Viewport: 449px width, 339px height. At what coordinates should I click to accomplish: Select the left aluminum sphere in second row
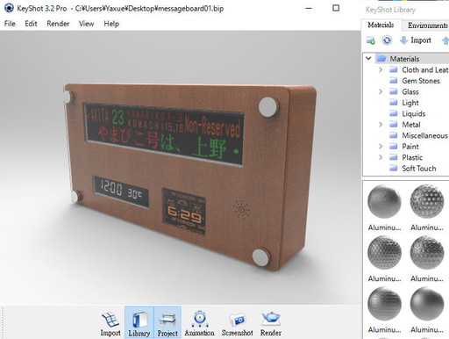[384, 252]
